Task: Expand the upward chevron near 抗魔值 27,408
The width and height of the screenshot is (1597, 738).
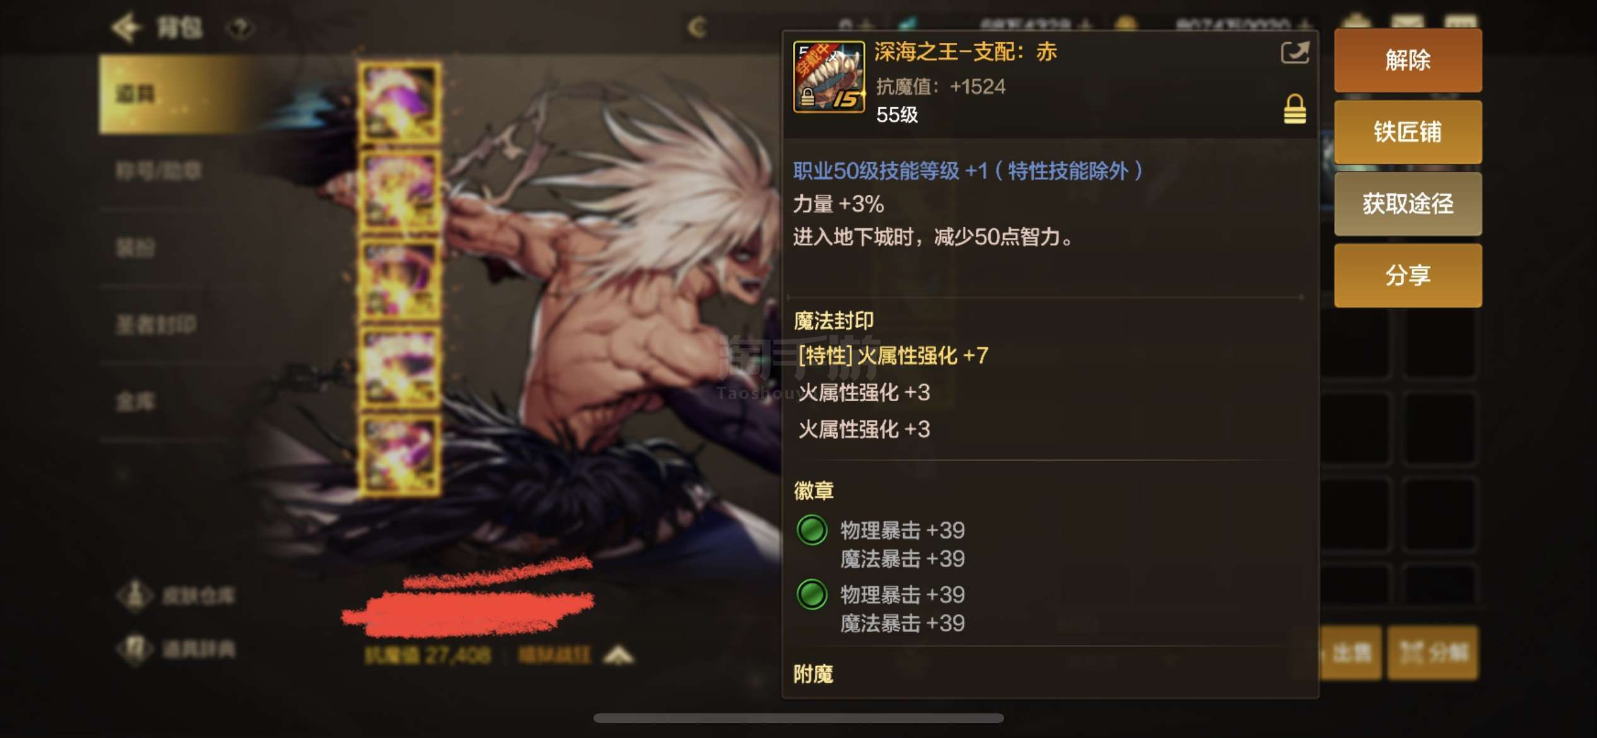Action: tap(619, 656)
